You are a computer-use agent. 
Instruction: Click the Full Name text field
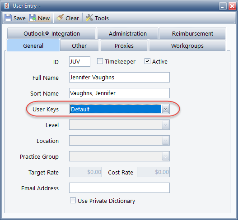[119, 77]
